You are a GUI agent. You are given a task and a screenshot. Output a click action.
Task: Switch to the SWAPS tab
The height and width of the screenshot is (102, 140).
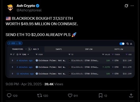(x=59, y=49)
